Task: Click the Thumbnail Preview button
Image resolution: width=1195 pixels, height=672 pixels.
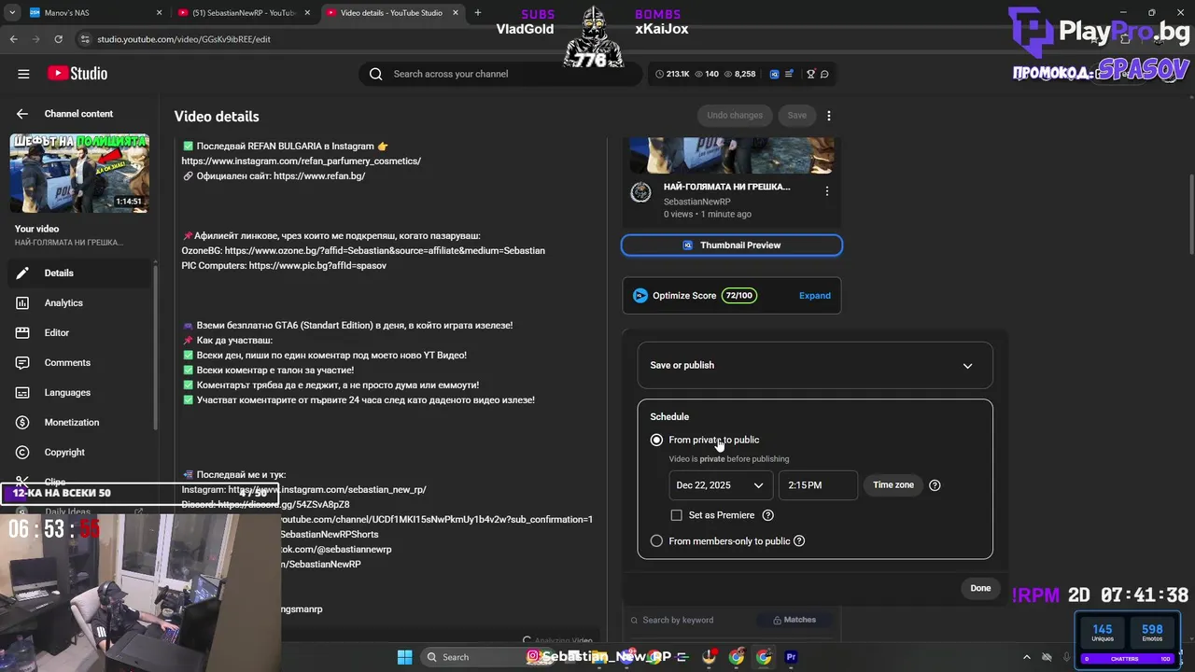Action: pyautogui.click(x=732, y=245)
